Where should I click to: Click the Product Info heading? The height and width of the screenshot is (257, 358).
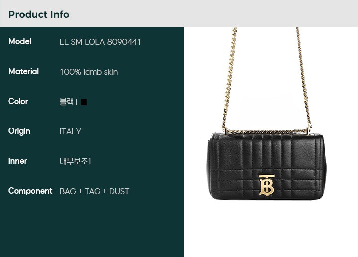pyautogui.click(x=39, y=14)
